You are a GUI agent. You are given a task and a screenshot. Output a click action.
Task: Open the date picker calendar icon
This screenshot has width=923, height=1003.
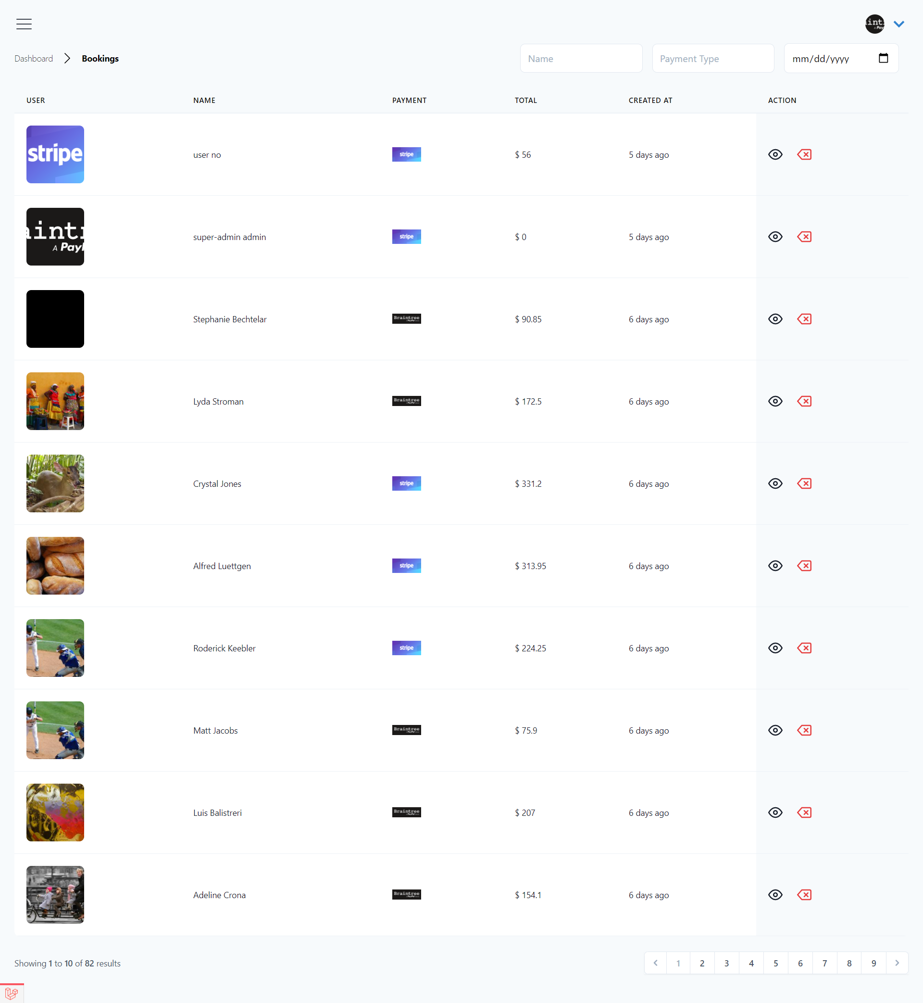pos(883,59)
